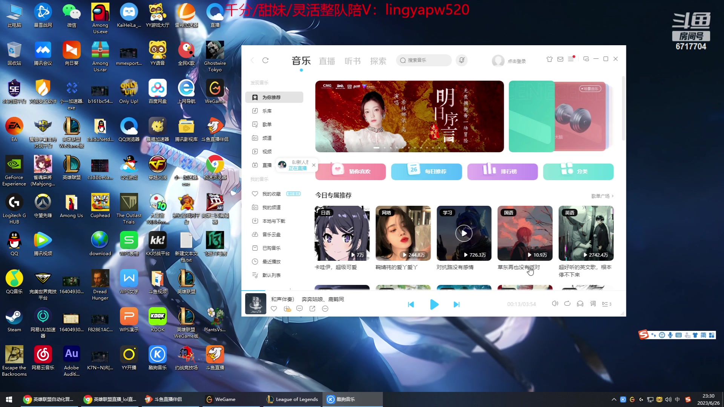Viewport: 724px width, 407px height.
Task: Click the volume speaker control
Action: [555, 304]
